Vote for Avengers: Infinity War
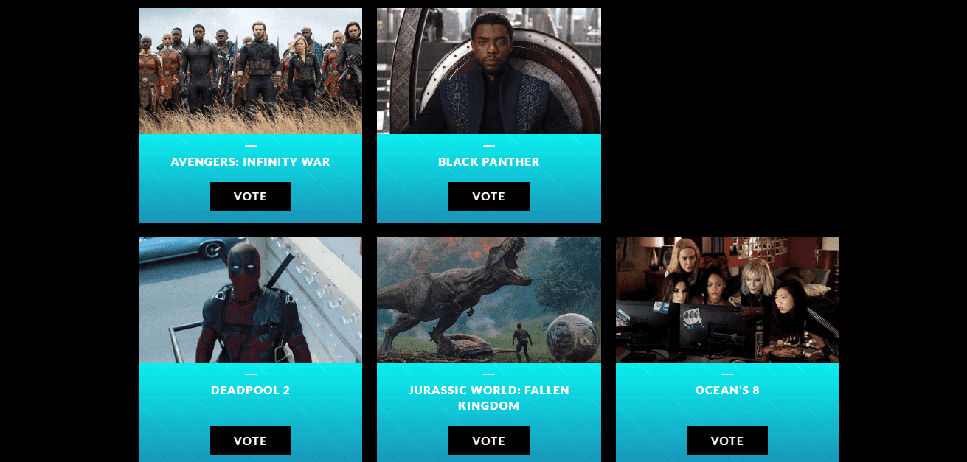This screenshot has height=462, width=967. coord(250,197)
